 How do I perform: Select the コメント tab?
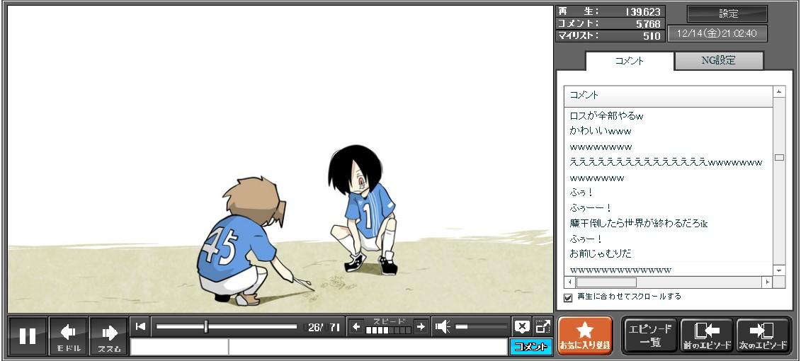point(630,61)
